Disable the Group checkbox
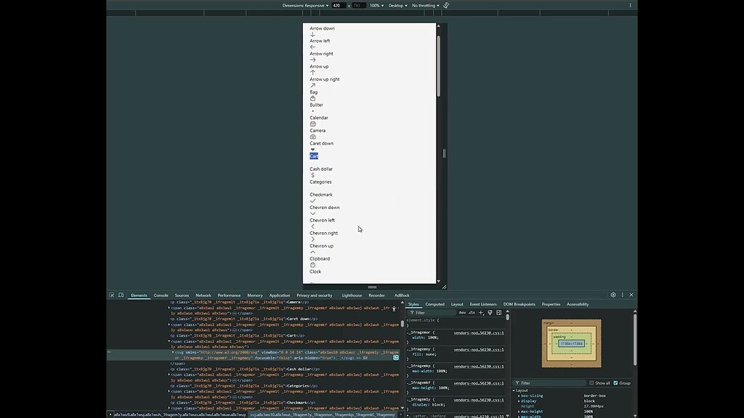The image size is (744, 418). [615, 382]
